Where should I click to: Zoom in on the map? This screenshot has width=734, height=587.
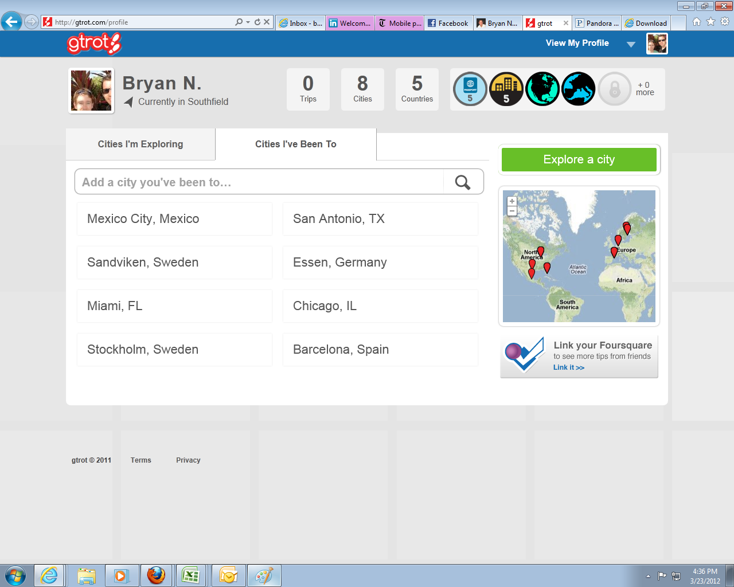tap(512, 202)
